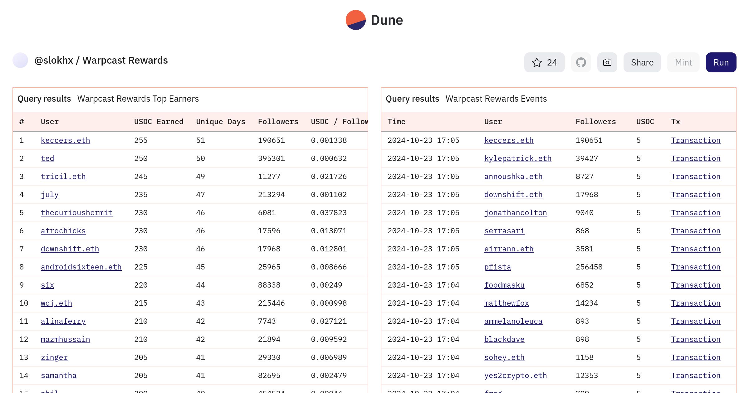Run the dashboard queries
This screenshot has height=393, width=749.
click(x=721, y=62)
